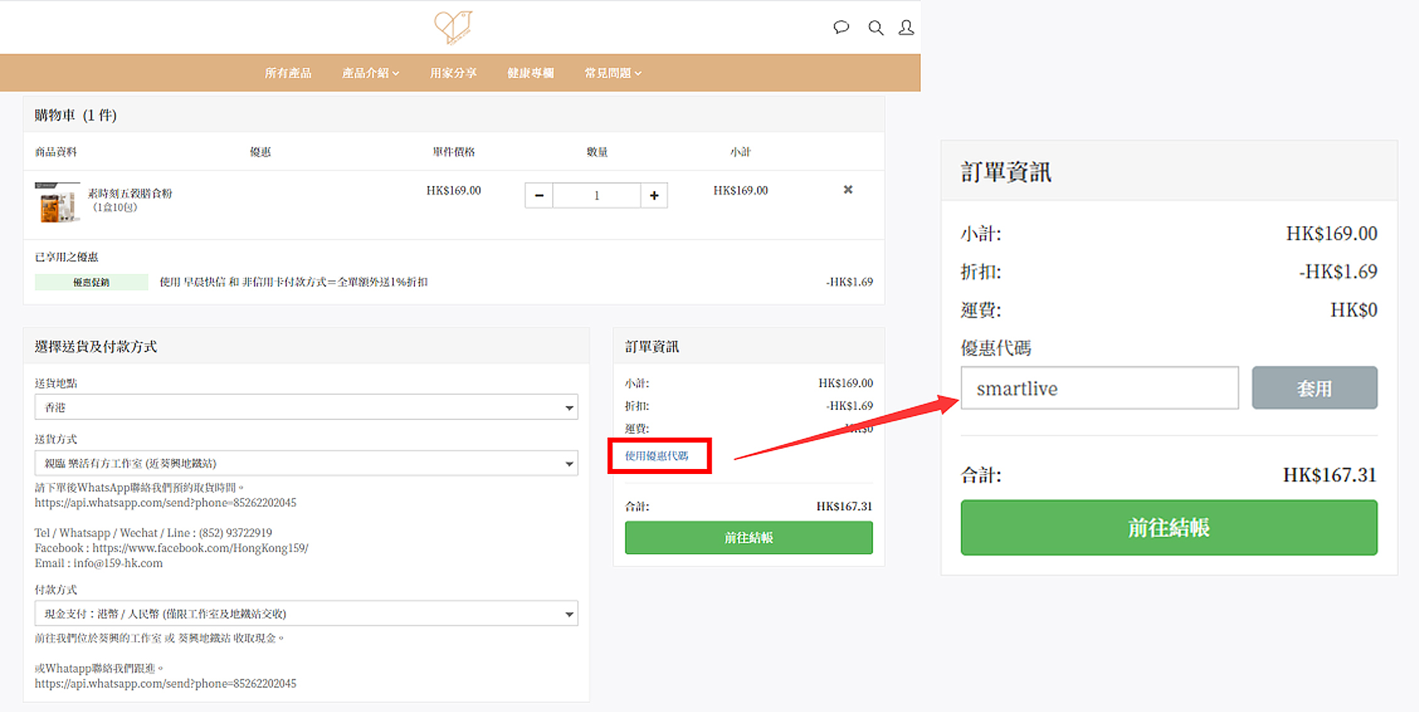
Task: Open 常見問題 menu in navigation bar
Action: [612, 73]
